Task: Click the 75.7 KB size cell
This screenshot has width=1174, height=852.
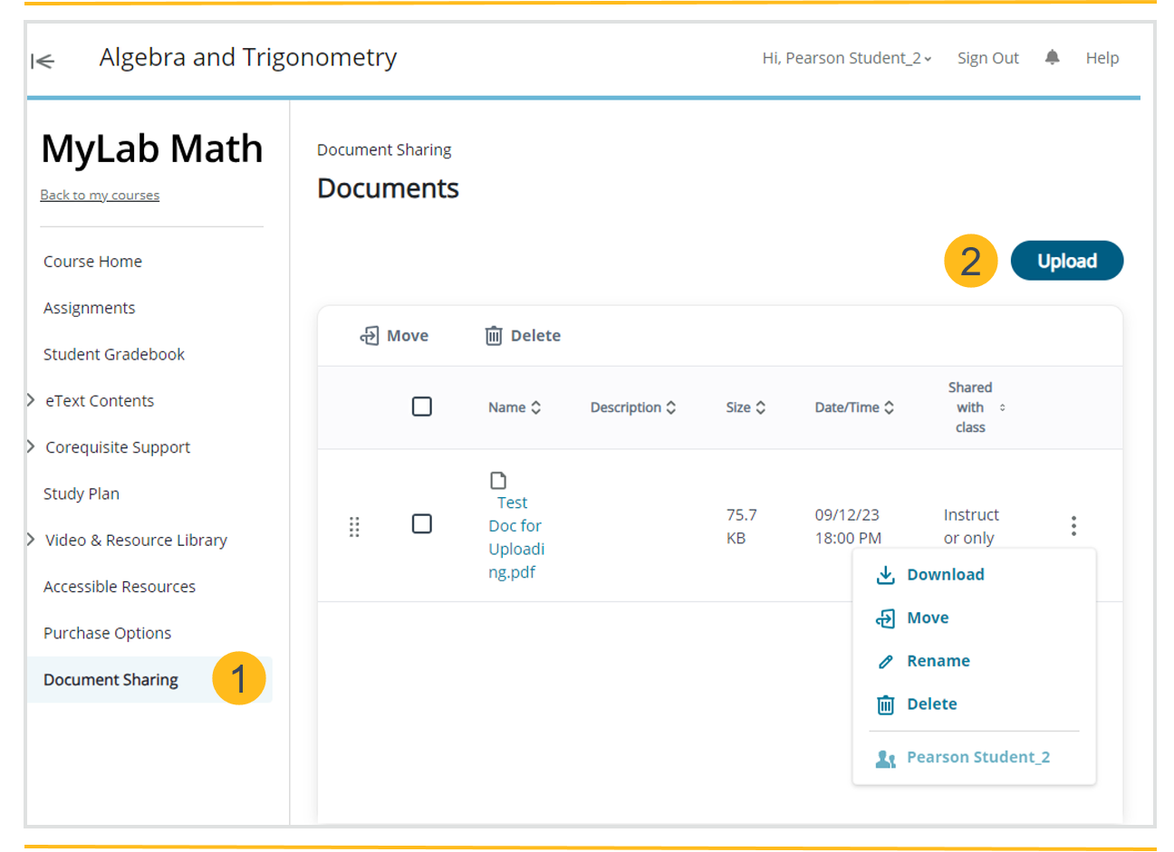Action: [x=742, y=526]
